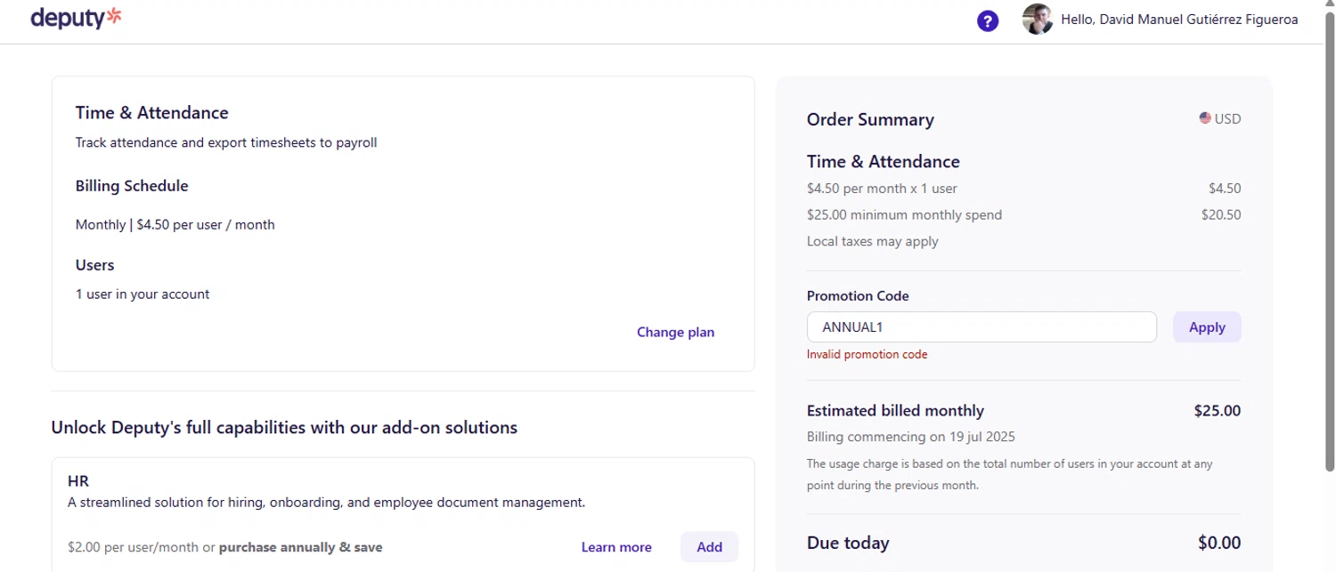The height and width of the screenshot is (572, 1336).
Task: Click 'Local taxes may apply' note
Action: pyautogui.click(x=873, y=242)
